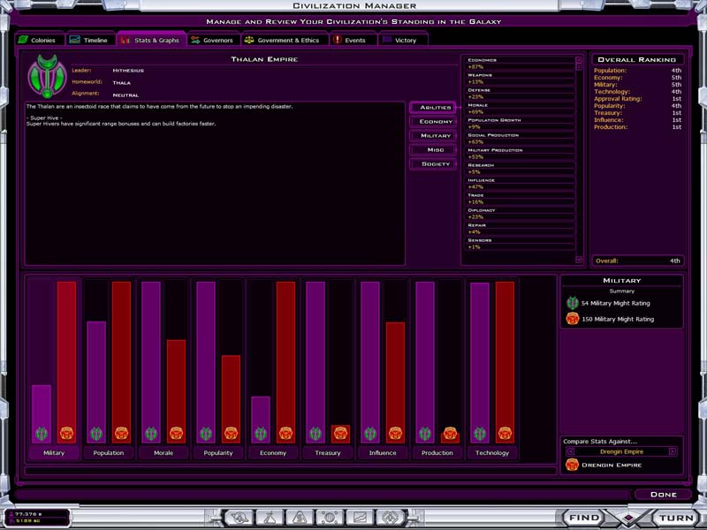Select next empire with right compare arrow
The image size is (707, 530).
pyautogui.click(x=673, y=451)
